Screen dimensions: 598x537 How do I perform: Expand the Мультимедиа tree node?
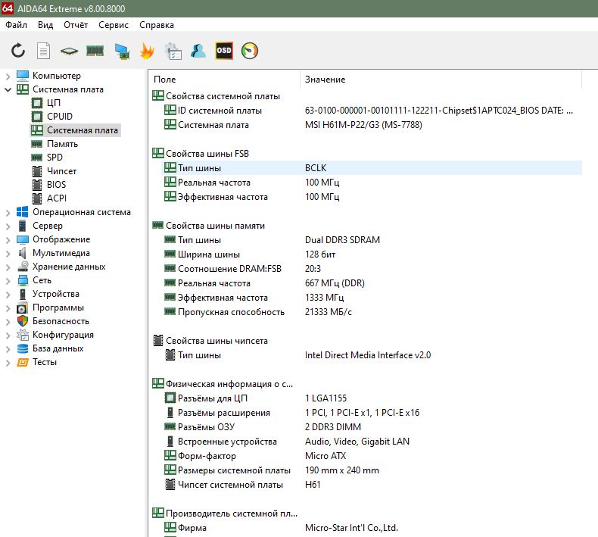8,254
